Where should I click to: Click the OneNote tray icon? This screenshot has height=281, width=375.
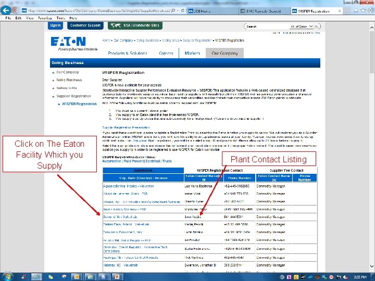pos(289,277)
